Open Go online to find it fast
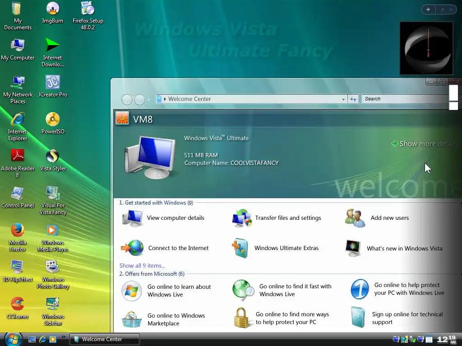Viewport: 462px width, 346px height. 282,291
